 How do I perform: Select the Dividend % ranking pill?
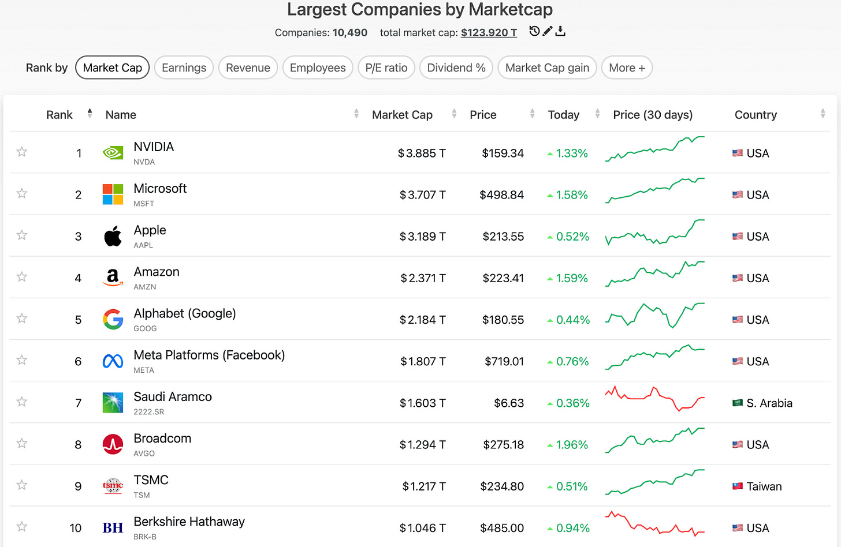click(x=456, y=68)
